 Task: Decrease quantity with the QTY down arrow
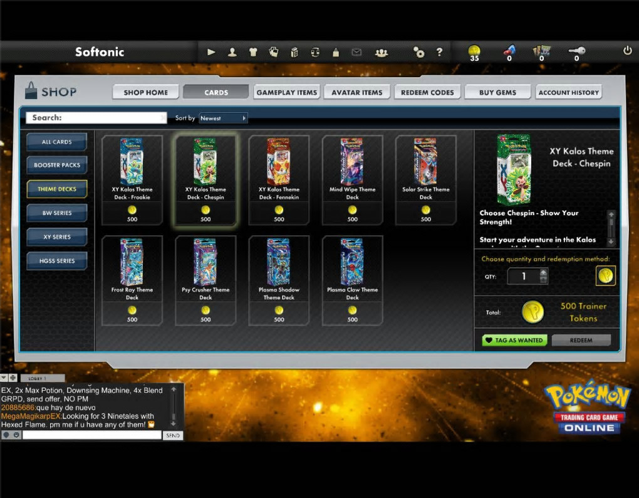click(543, 279)
